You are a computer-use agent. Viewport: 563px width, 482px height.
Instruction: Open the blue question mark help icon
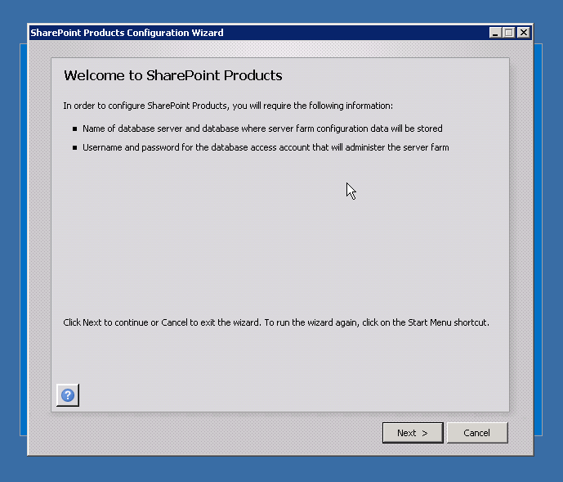(68, 395)
